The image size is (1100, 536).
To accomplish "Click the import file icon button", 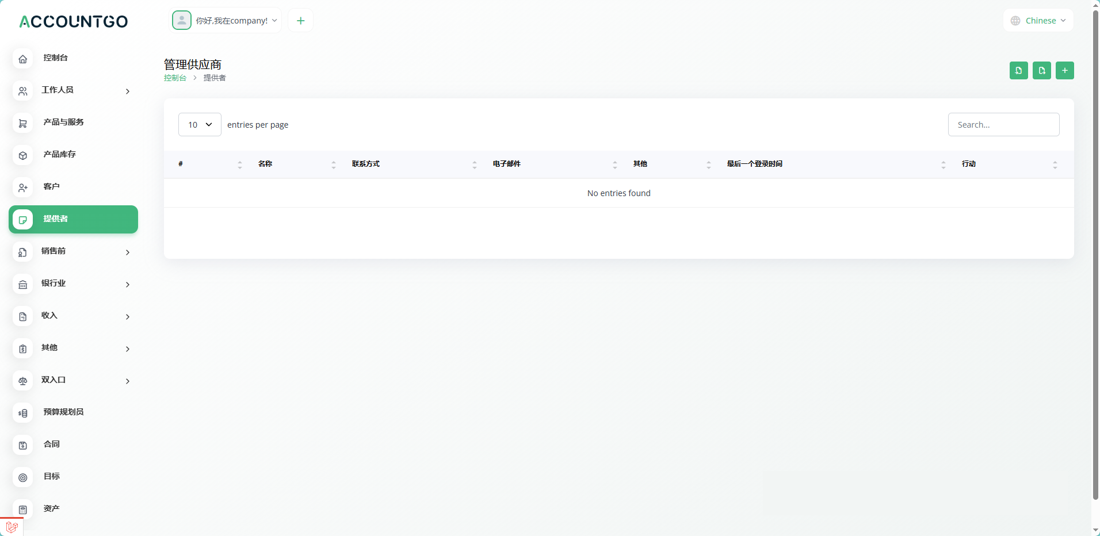I will pyautogui.click(x=1018, y=70).
